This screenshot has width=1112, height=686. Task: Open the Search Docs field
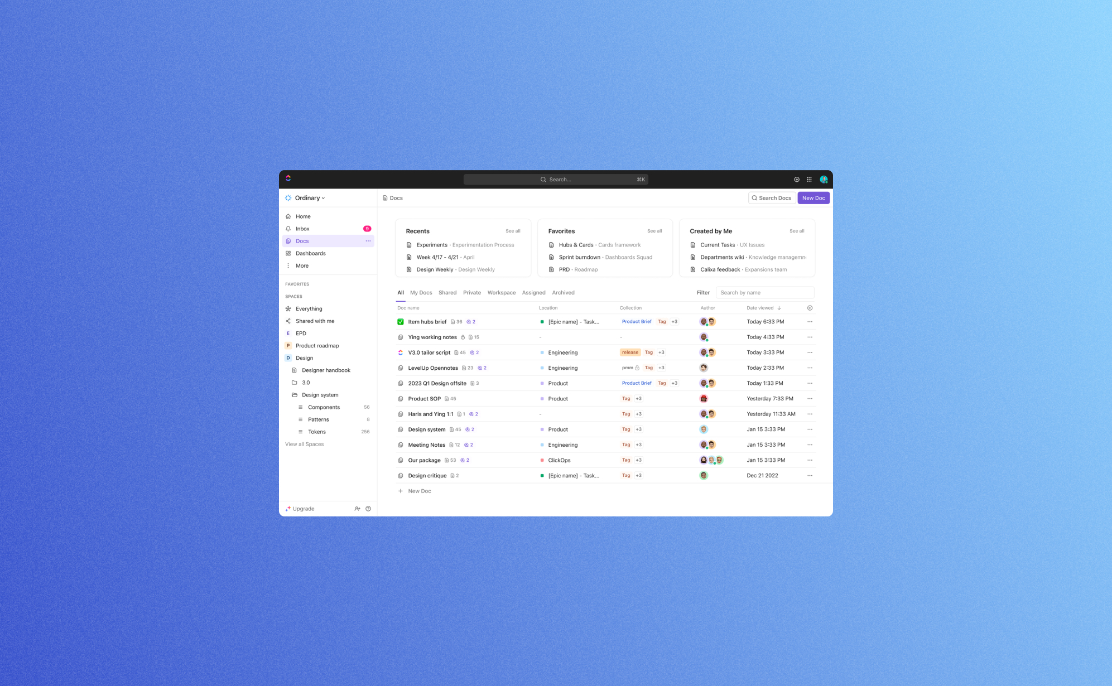(x=771, y=197)
